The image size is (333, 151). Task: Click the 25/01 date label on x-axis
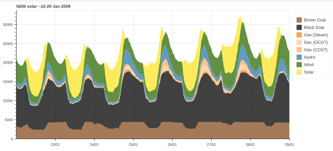click(133, 145)
